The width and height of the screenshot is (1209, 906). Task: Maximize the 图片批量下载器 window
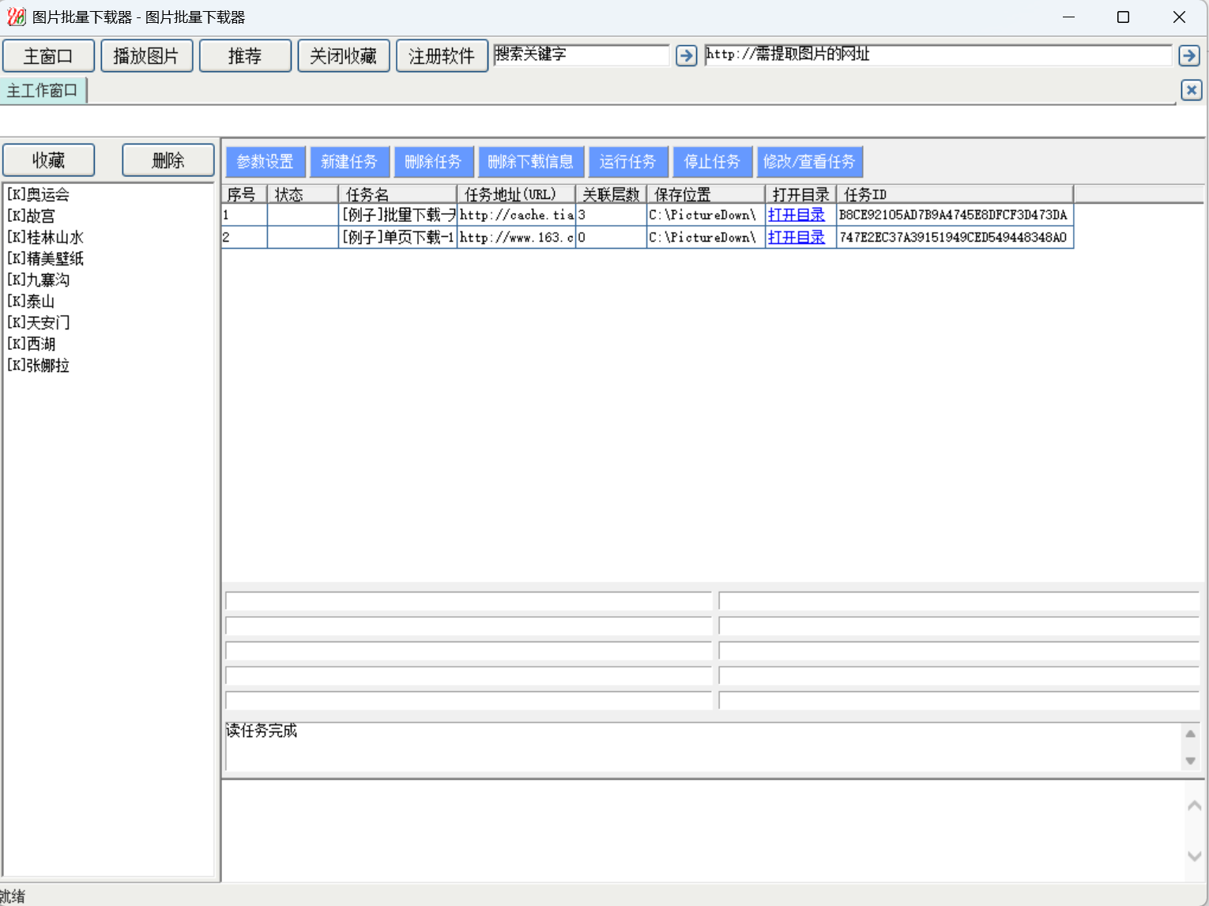(1123, 17)
